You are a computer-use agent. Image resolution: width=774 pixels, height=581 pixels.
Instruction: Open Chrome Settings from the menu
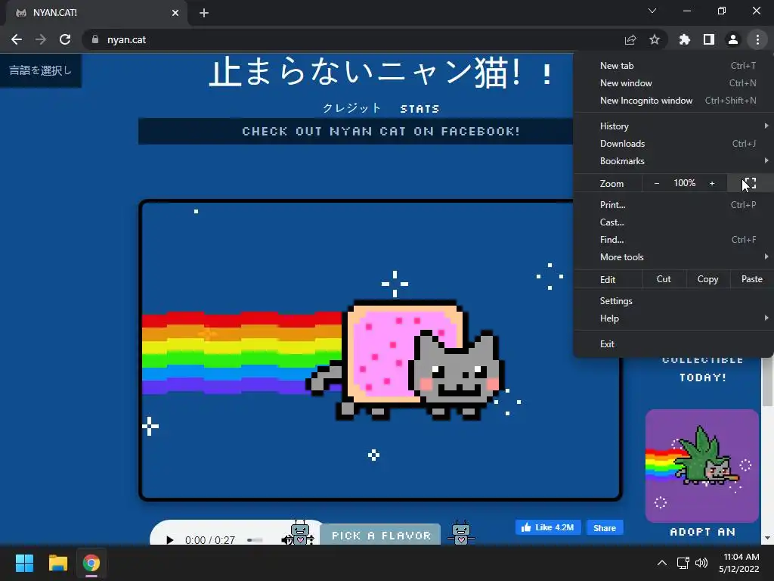click(673, 301)
